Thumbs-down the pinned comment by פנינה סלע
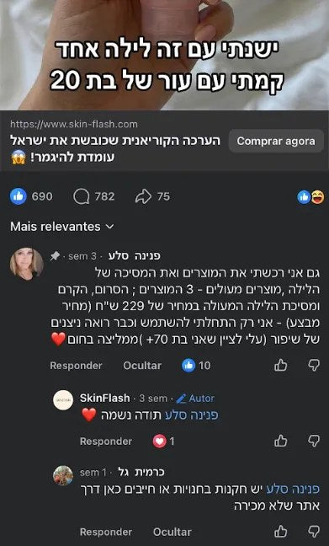 coord(314,366)
